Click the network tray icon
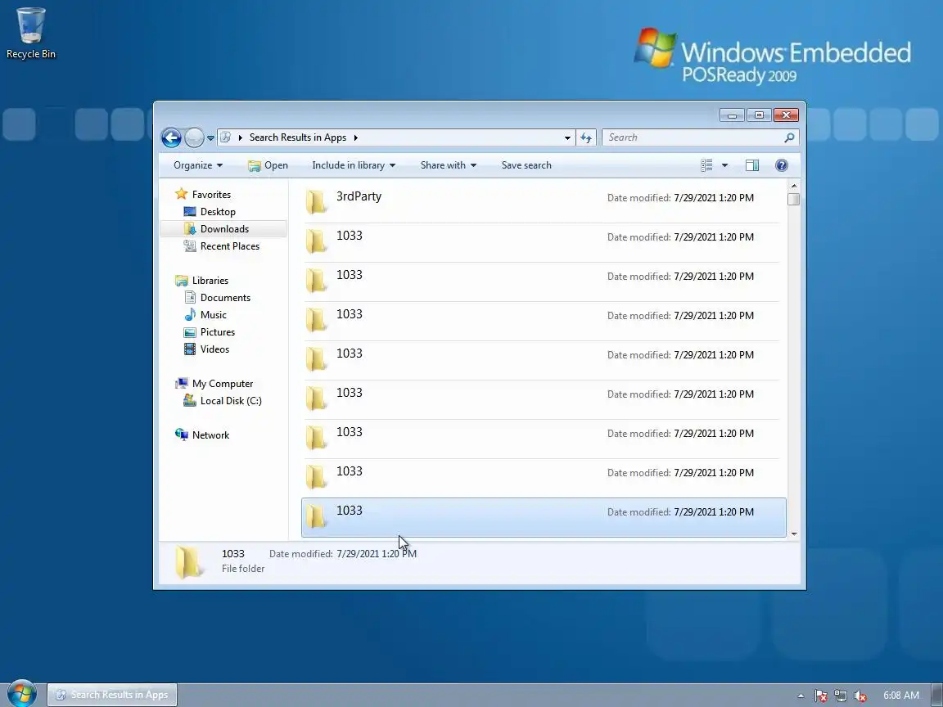Image resolution: width=943 pixels, height=707 pixels. (x=841, y=696)
